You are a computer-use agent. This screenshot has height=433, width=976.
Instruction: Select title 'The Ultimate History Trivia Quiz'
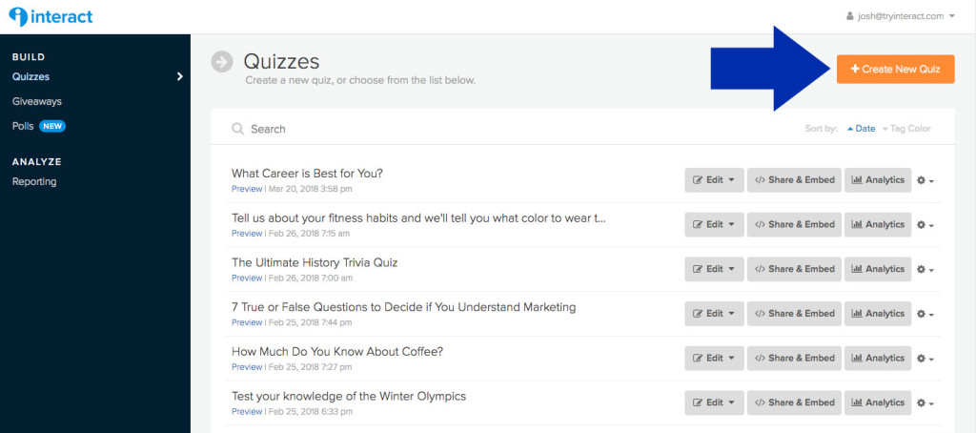[x=315, y=263]
